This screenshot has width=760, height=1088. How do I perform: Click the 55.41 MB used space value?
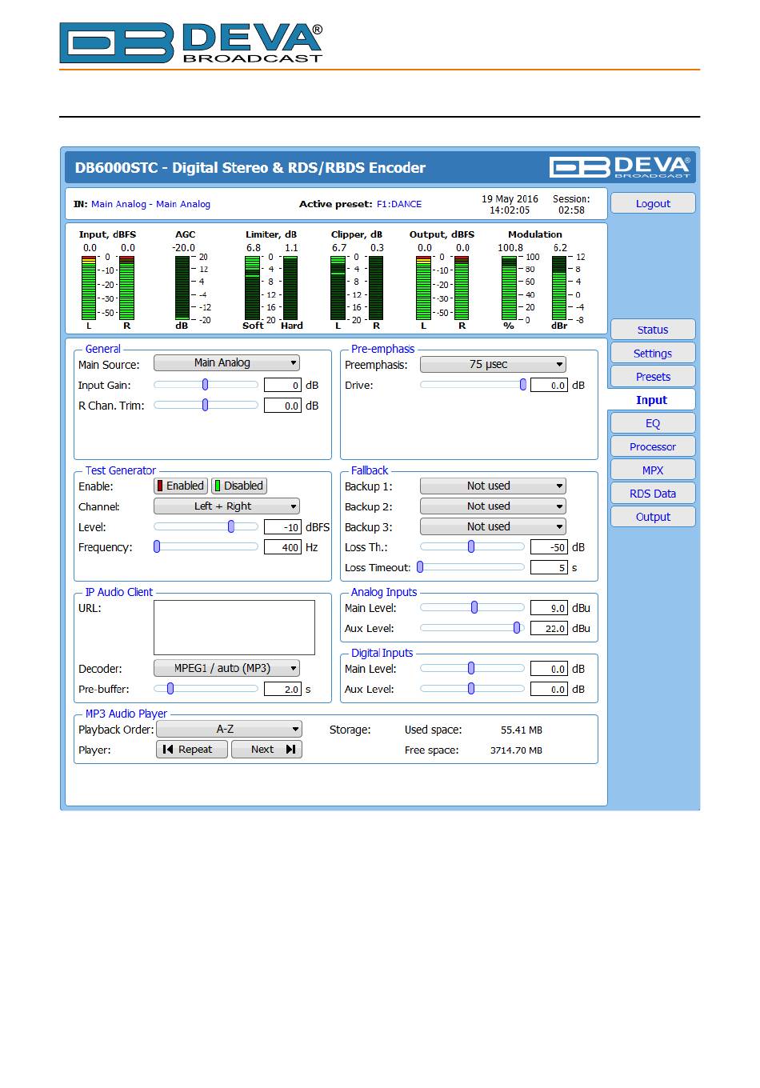tap(522, 730)
